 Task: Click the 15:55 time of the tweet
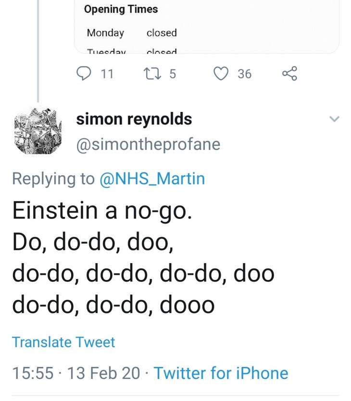[32, 373]
